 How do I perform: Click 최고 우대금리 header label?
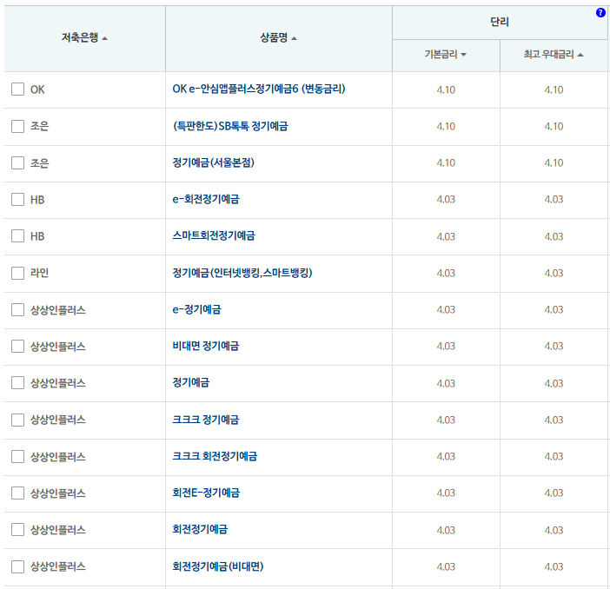[548, 54]
